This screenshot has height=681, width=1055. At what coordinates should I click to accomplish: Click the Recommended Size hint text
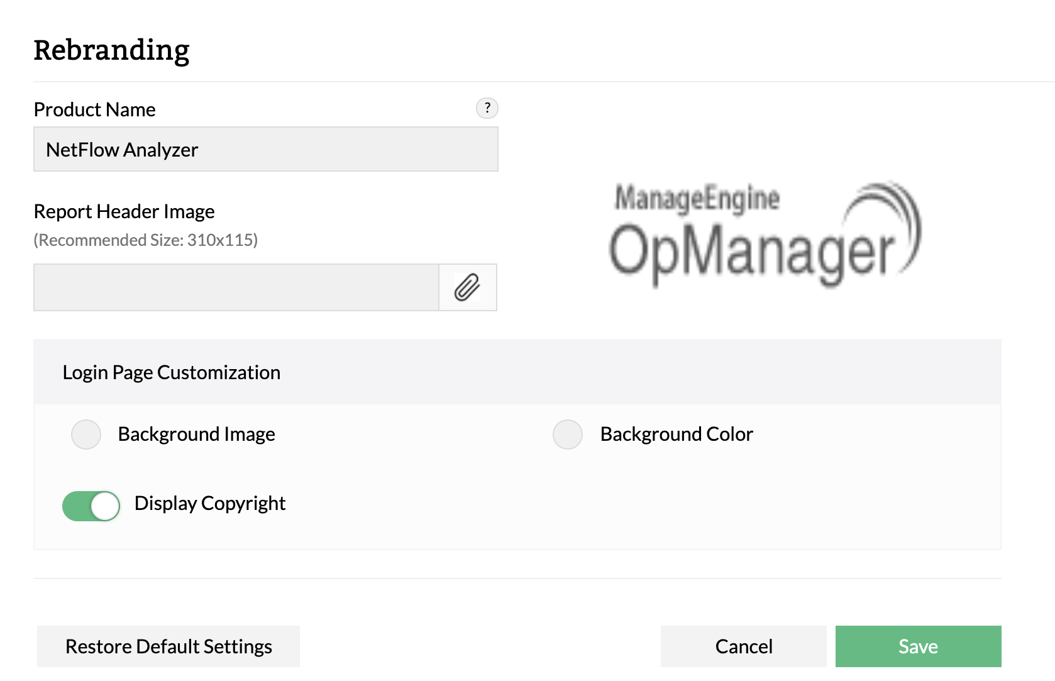(x=145, y=240)
